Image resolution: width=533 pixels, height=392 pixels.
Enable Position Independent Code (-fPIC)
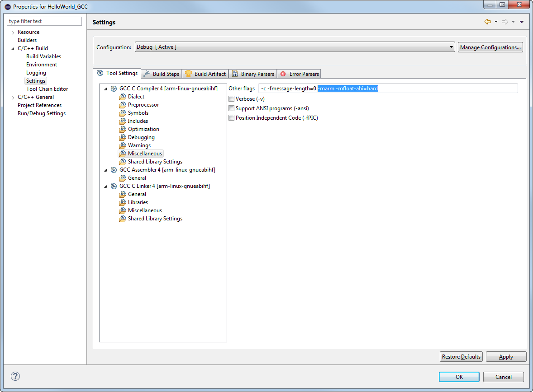(x=231, y=117)
